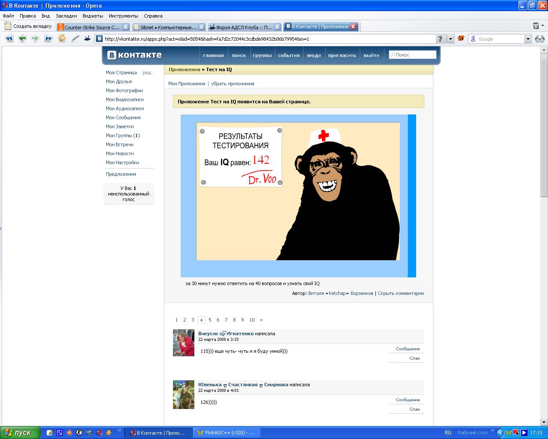The height and width of the screenshot is (439, 548).
Task: Click the VKontakte favicon in address bar
Action: pos(99,39)
